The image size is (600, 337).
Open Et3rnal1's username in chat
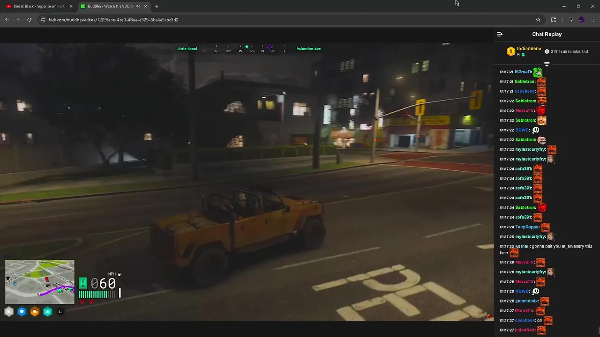point(523,72)
